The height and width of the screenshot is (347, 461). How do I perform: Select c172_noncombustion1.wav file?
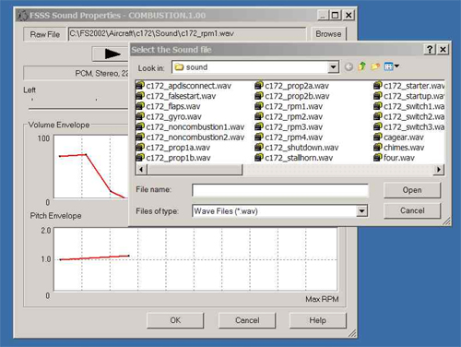tap(190, 126)
